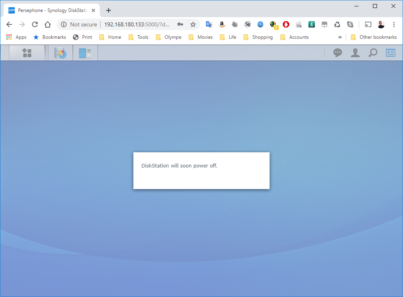Click the Skype extension icon
The width and height of the screenshot is (403, 297).
coord(350,24)
